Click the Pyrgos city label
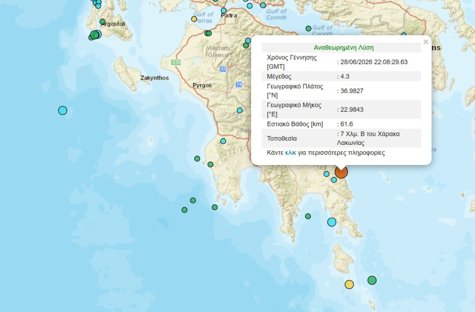This screenshot has width=475, height=312. point(202,85)
